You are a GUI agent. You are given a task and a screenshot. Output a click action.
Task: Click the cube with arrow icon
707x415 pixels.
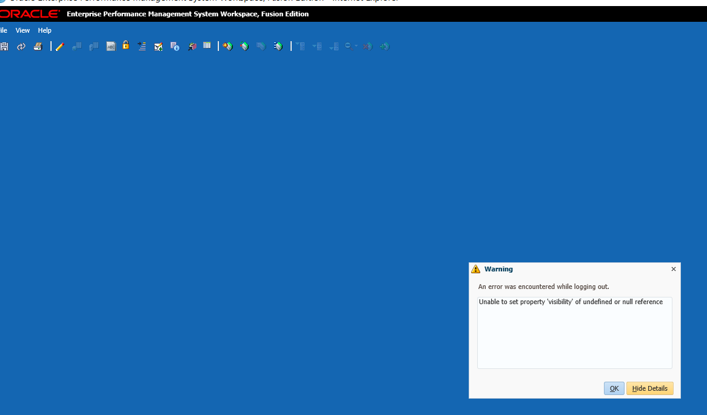coord(192,47)
